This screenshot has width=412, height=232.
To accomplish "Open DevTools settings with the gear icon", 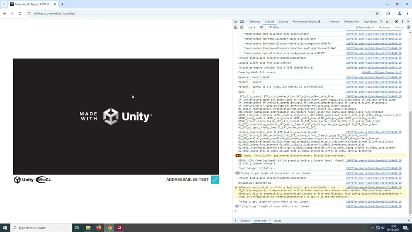I will pos(396,21).
